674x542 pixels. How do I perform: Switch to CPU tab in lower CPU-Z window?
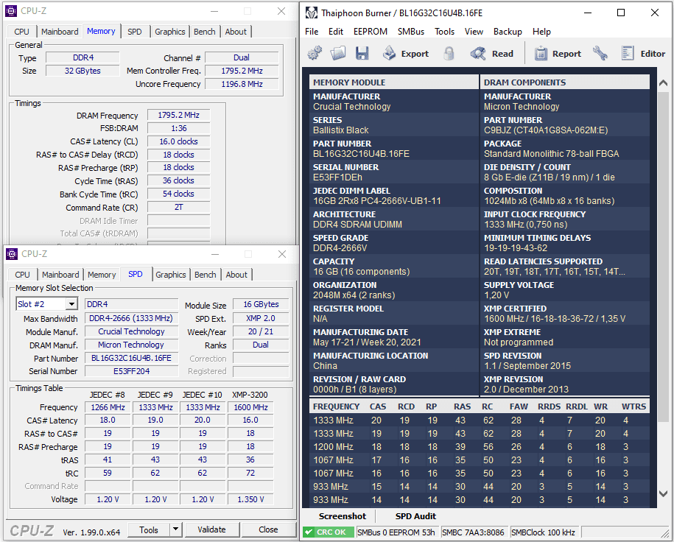tap(22, 275)
